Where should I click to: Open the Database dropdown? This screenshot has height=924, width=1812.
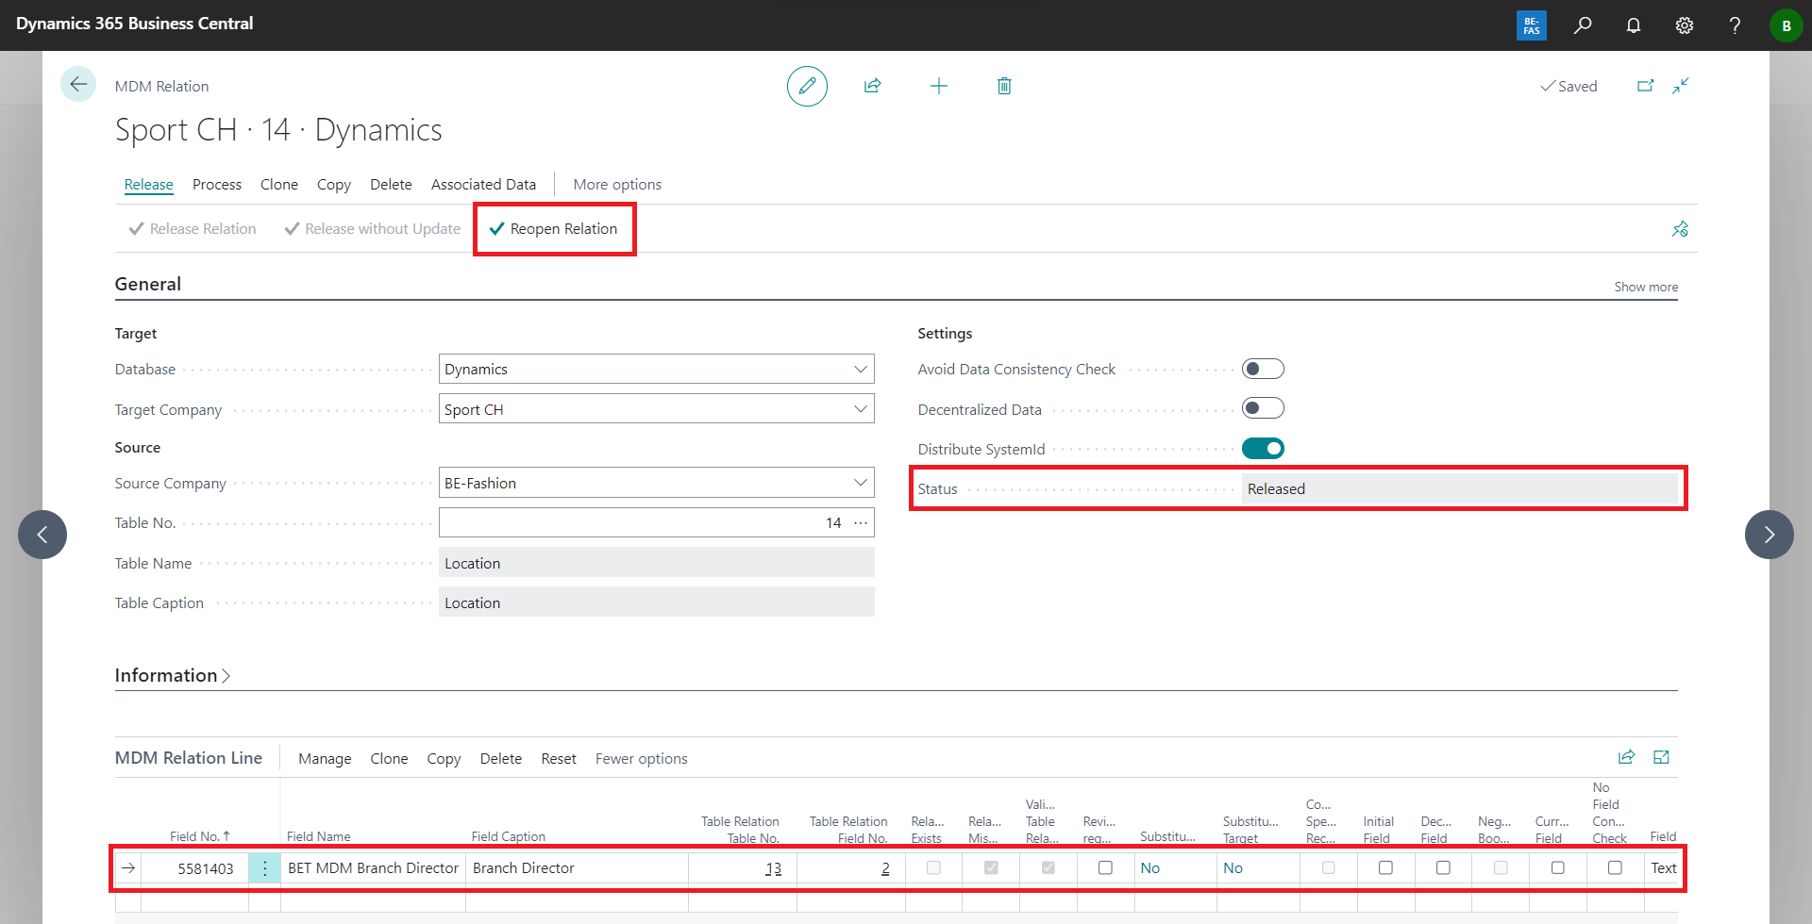click(x=860, y=370)
